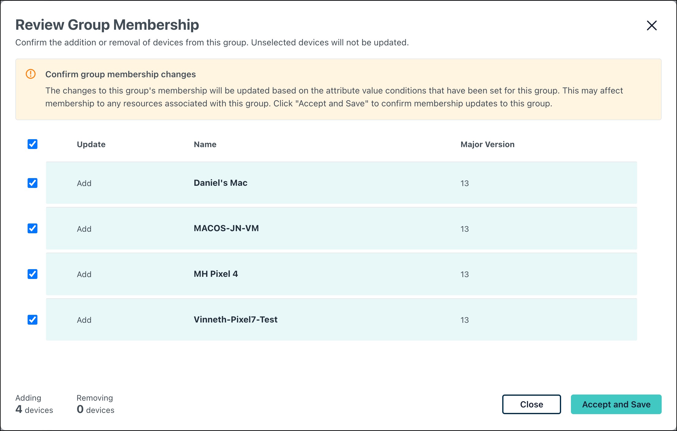Viewport: 677px width, 431px height.
Task: Click the Name column header
Action: pyautogui.click(x=205, y=144)
